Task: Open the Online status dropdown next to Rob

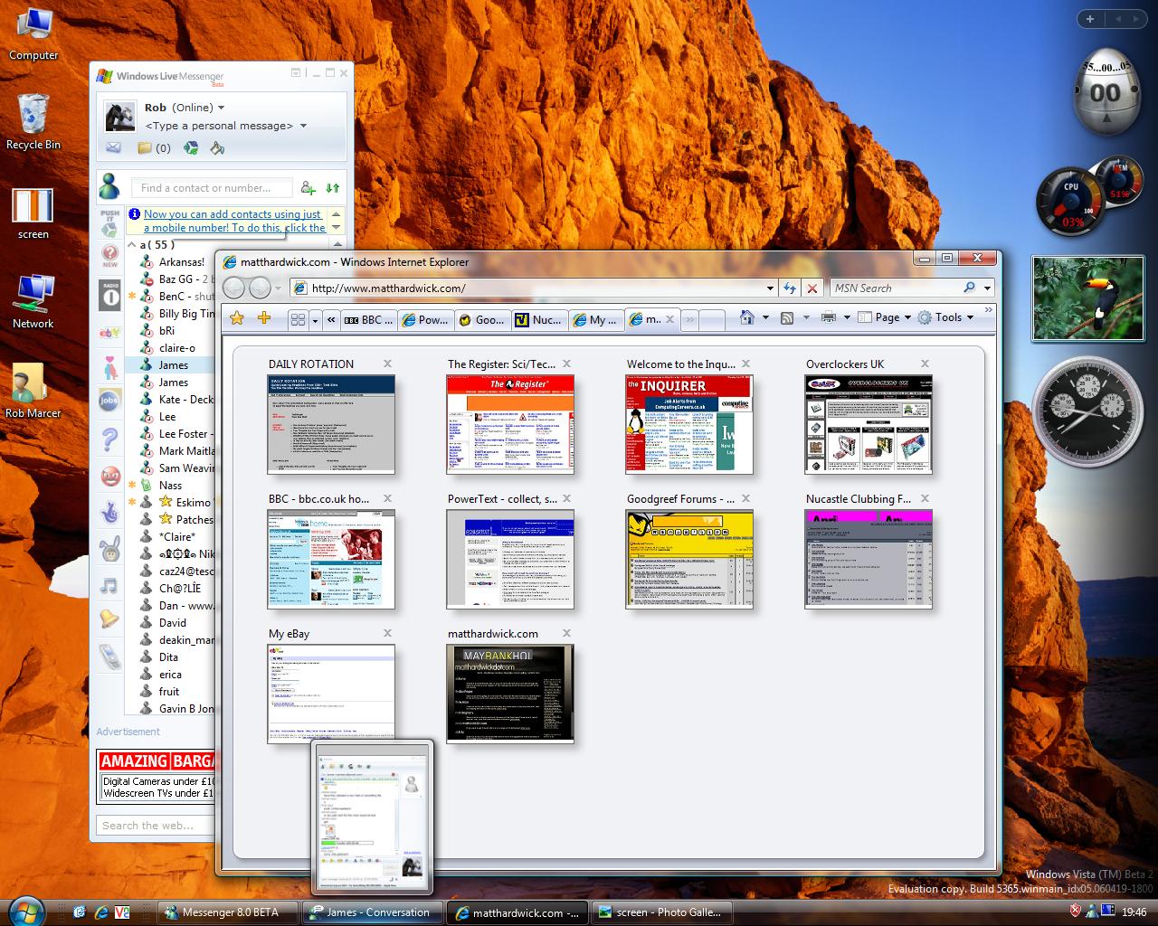Action: (221, 108)
